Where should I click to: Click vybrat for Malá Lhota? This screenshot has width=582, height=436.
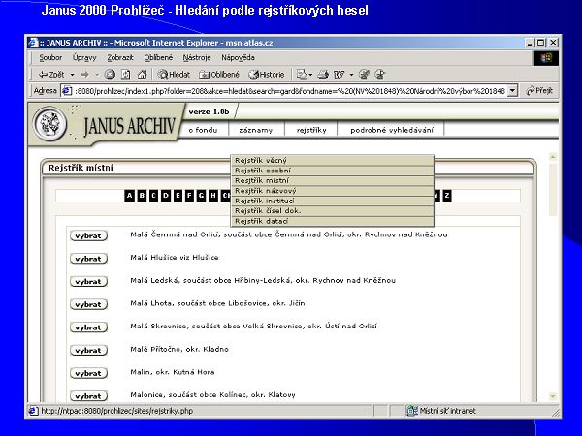[88, 304]
